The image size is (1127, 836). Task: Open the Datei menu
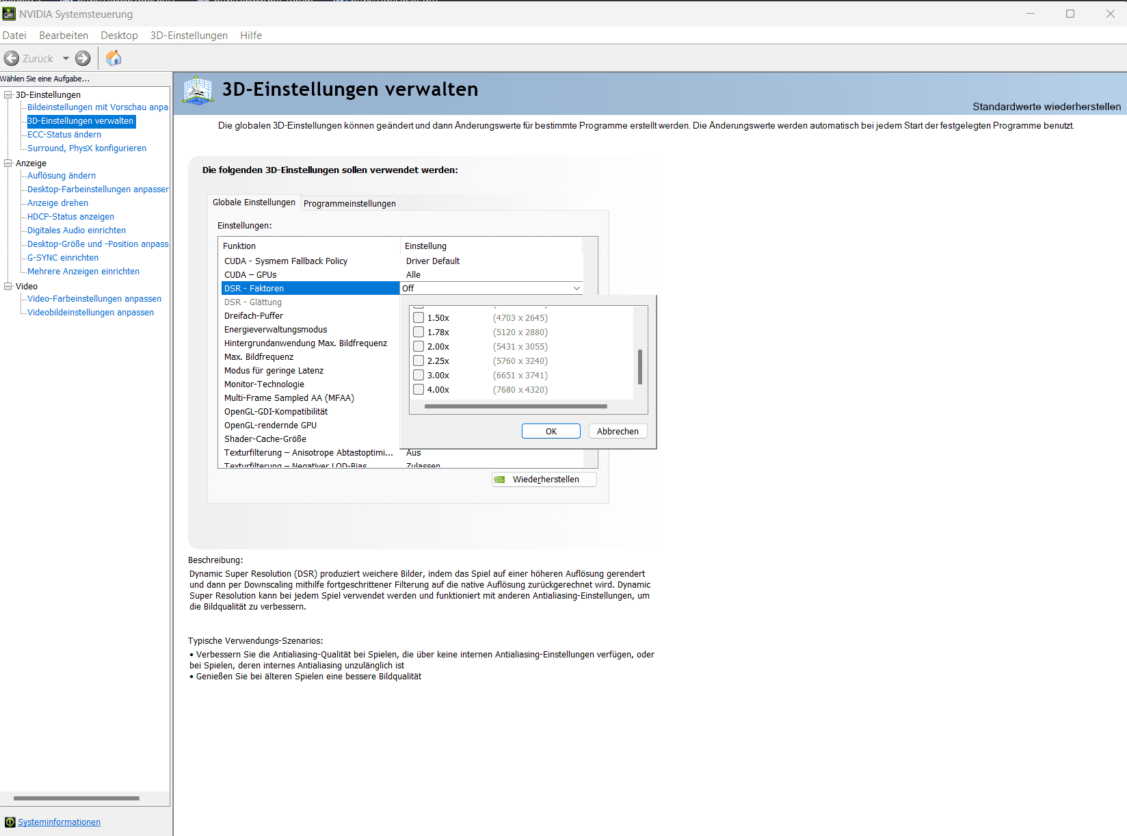[x=14, y=36]
